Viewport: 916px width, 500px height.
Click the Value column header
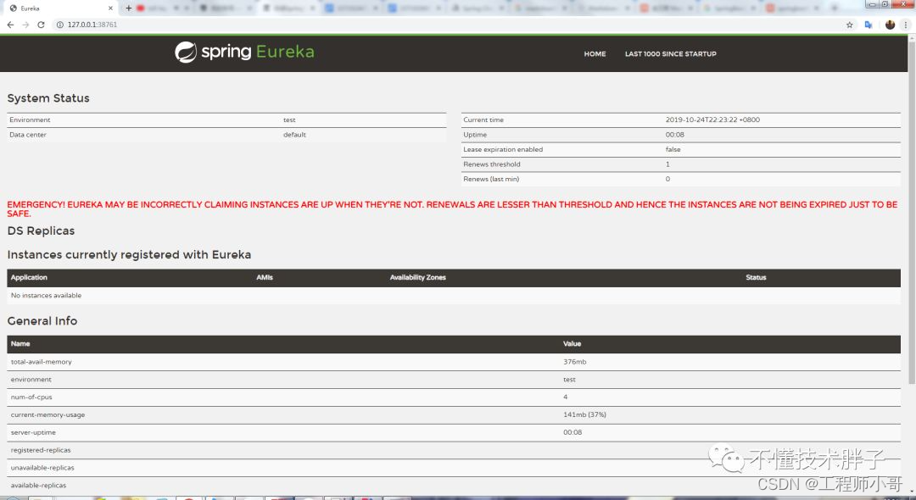pyautogui.click(x=572, y=343)
